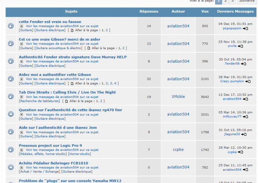Click the locked icon beside Achète Pédalier Behringer FCB1010
Image resolution: width=258 pixels, height=183 pixels.
tap(11, 167)
